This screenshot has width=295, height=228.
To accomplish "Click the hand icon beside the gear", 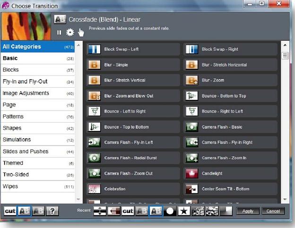I will pos(81,33).
